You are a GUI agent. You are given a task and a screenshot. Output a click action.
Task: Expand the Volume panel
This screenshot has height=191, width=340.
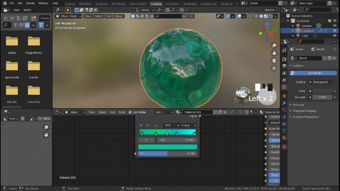pyautogui.click(x=298, y=105)
